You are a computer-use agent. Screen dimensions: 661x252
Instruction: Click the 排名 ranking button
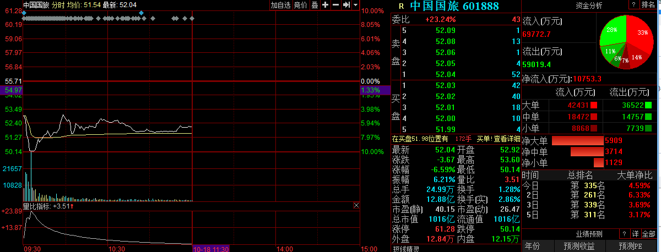coord(648,4)
